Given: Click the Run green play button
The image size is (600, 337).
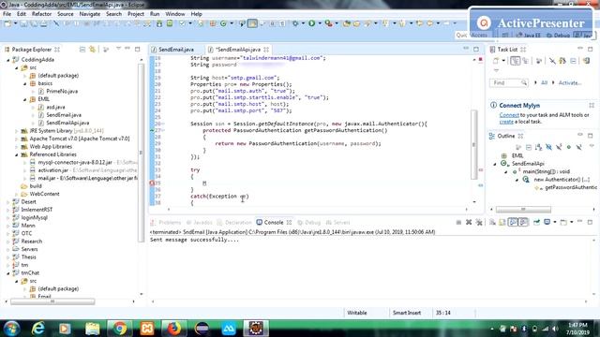Looking at the screenshot, I should (311, 23).
